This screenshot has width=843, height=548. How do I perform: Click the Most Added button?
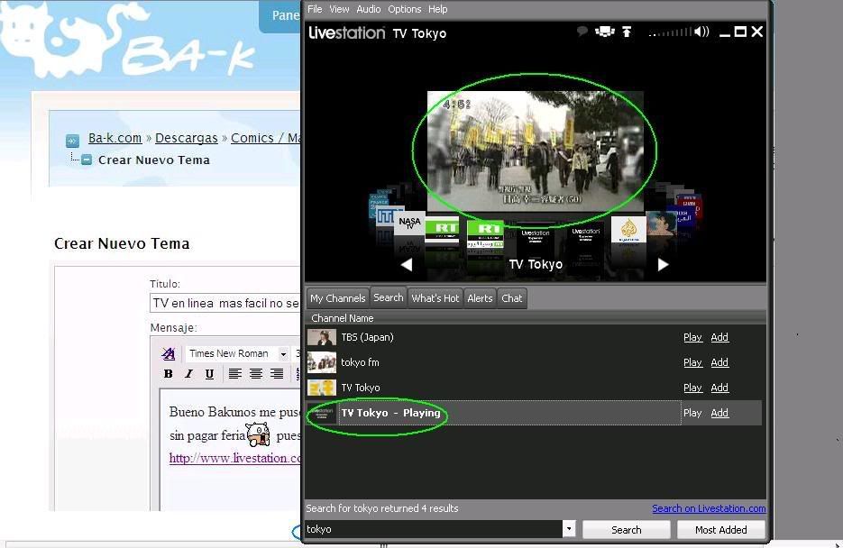click(x=721, y=530)
